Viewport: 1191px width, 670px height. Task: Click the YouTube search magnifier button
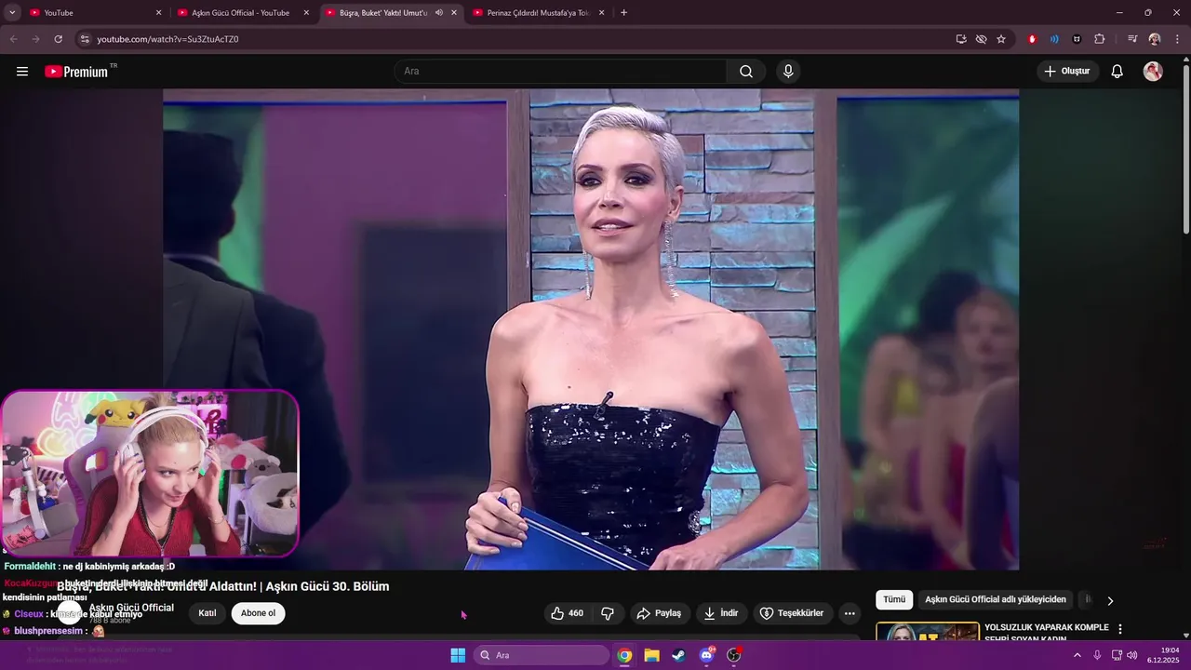click(746, 72)
